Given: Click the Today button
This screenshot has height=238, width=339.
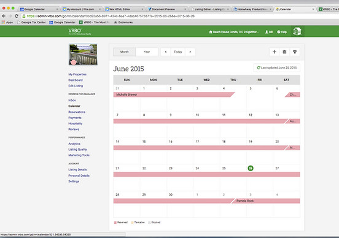Looking at the screenshot, I should coord(178,52).
